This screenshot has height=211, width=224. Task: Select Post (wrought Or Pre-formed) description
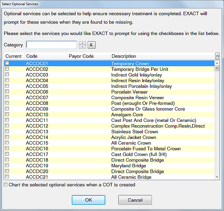[143, 103]
